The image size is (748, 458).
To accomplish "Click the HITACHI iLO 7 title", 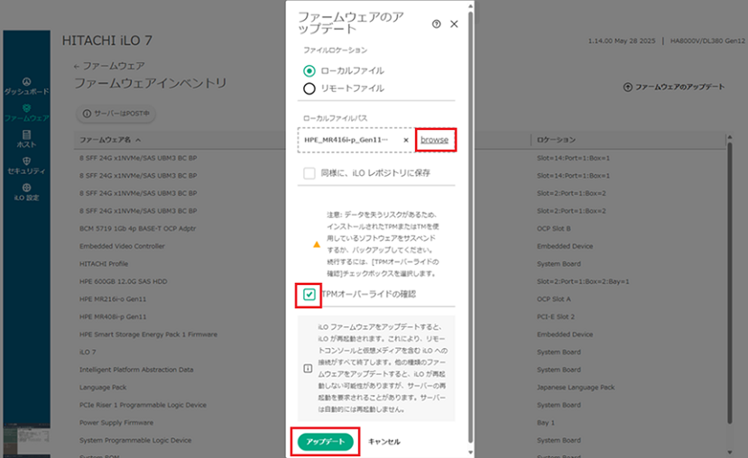I will pyautogui.click(x=106, y=41).
